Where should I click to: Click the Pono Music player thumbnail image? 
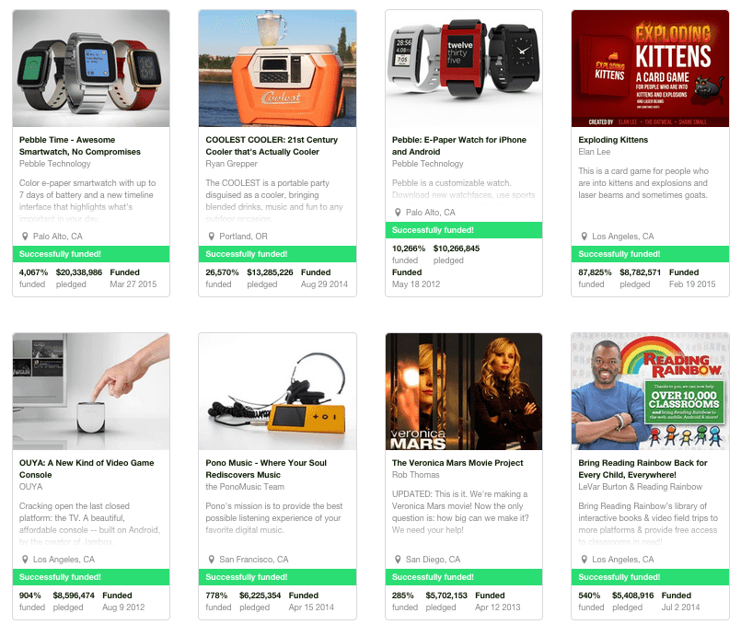click(x=277, y=391)
